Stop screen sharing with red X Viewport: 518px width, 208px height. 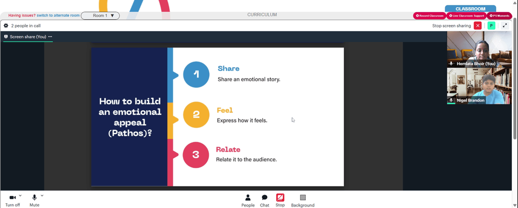[478, 26]
